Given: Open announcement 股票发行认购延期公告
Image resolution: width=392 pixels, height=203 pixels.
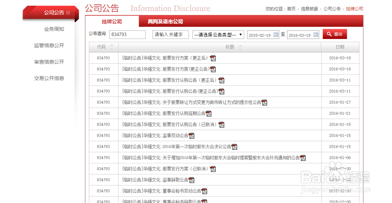Looking at the screenshot, I should tap(164, 113).
